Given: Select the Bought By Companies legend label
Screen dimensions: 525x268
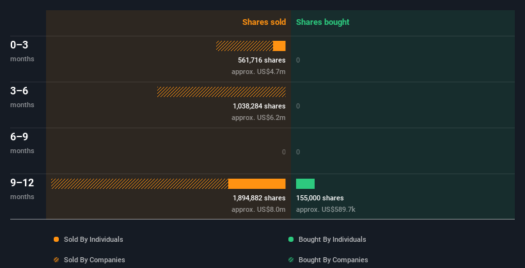Looking at the screenshot, I should click(333, 260).
